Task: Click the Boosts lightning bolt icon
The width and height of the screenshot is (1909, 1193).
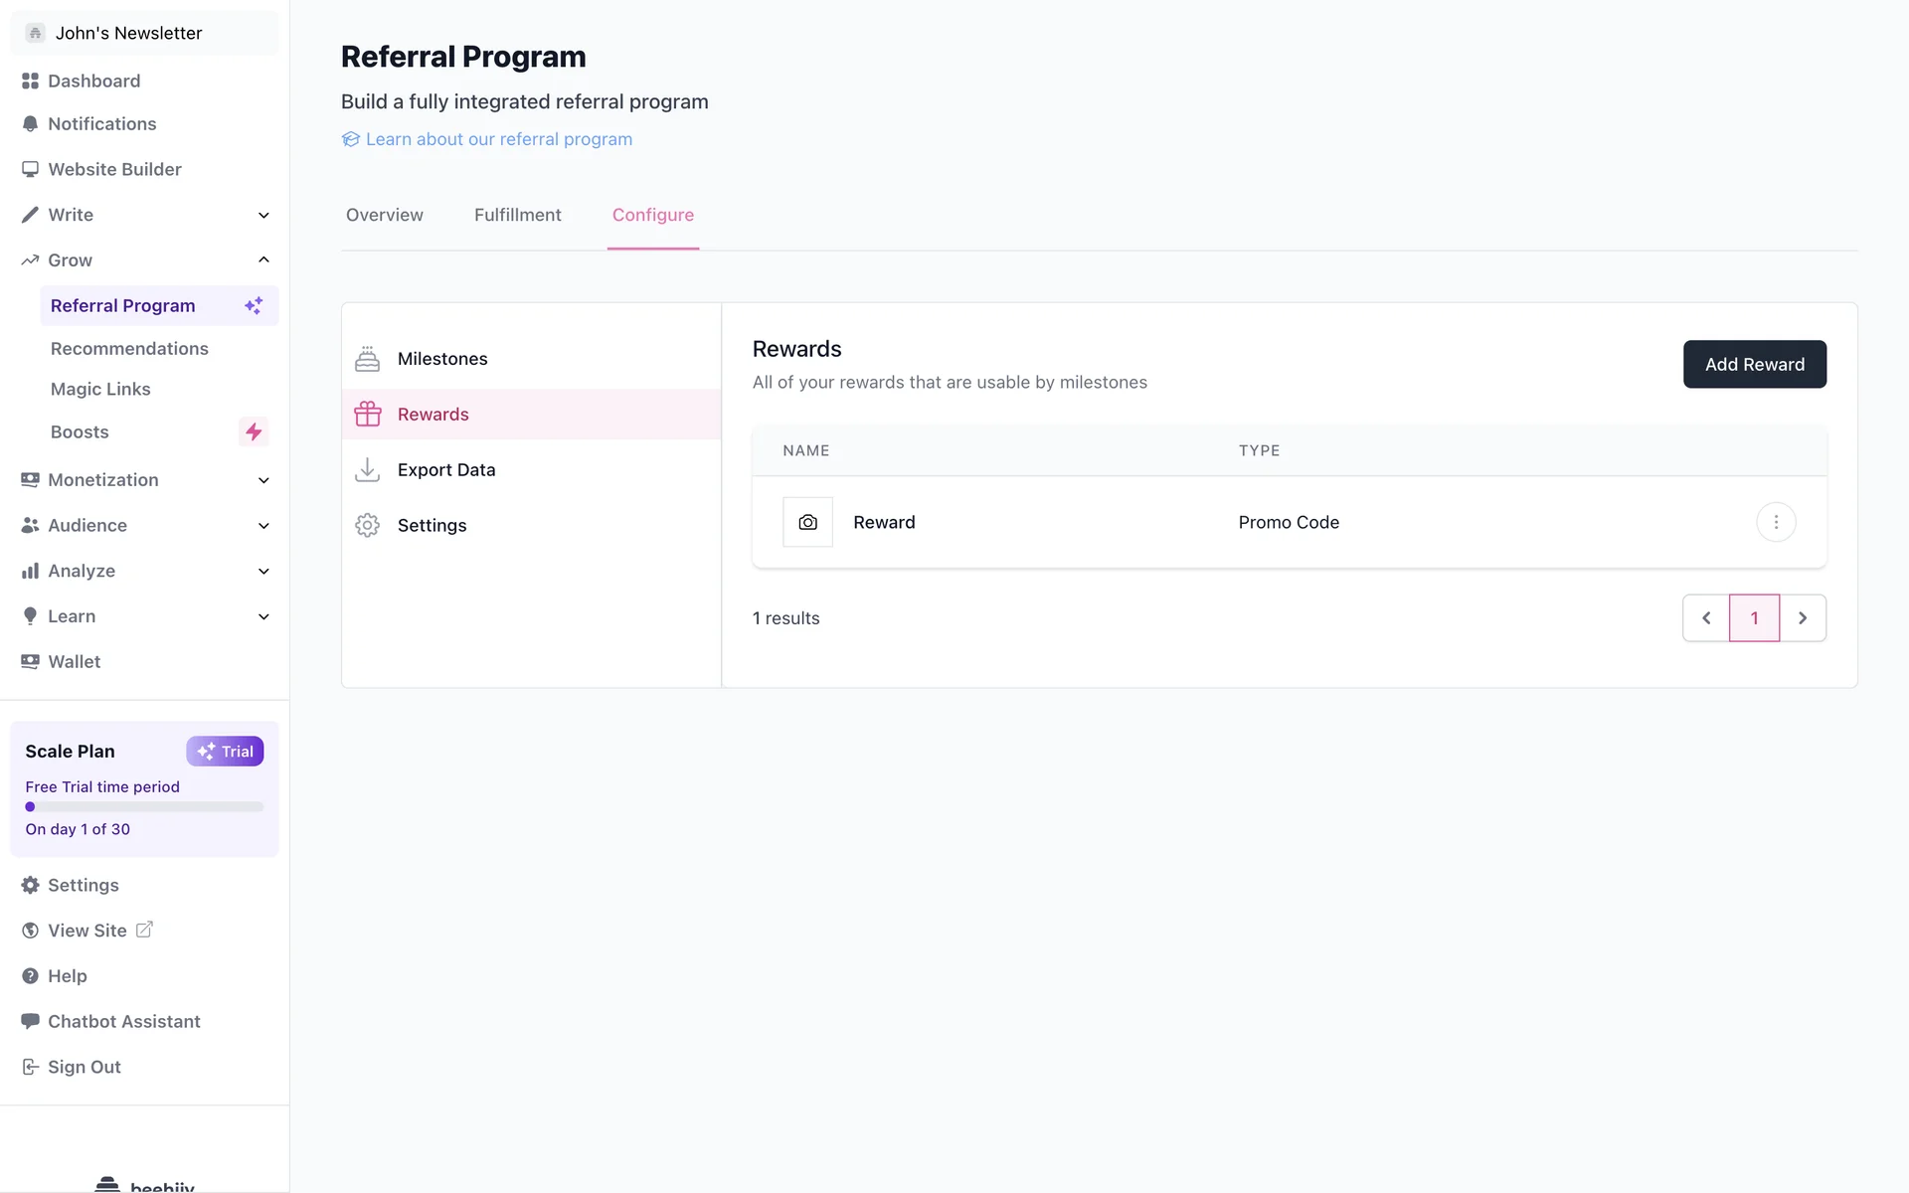Action: pos(254,431)
